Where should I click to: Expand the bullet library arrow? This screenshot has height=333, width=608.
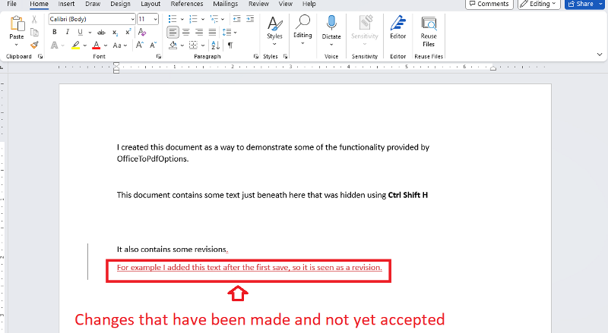182,20
